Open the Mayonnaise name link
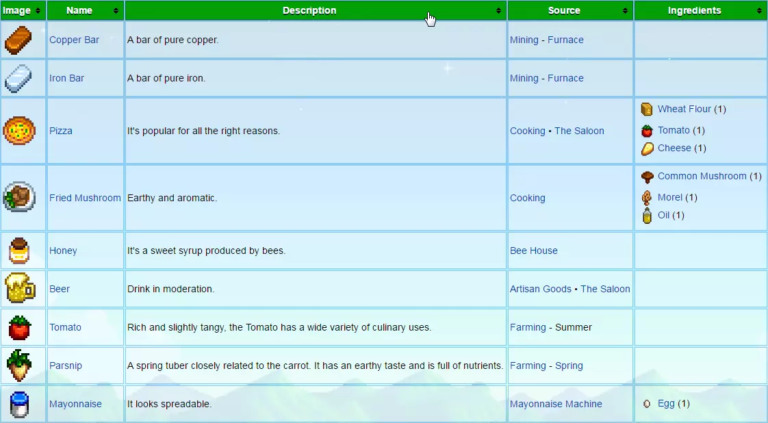The width and height of the screenshot is (768, 423). point(75,404)
